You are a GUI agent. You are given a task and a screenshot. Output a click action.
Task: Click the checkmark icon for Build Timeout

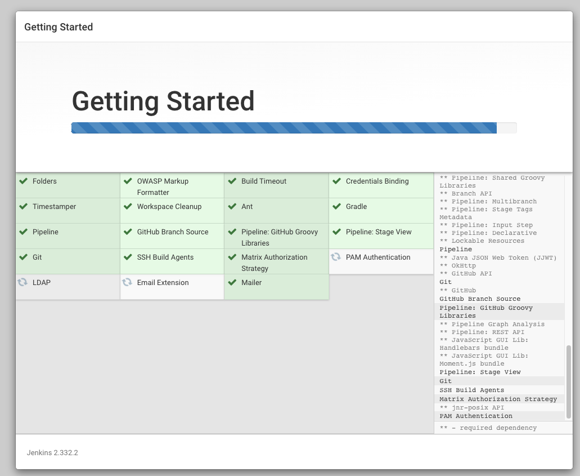[232, 181]
